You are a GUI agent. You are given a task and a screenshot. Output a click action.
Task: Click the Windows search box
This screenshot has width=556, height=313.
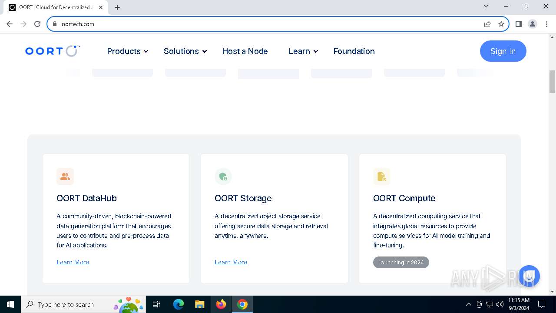[x=83, y=304]
